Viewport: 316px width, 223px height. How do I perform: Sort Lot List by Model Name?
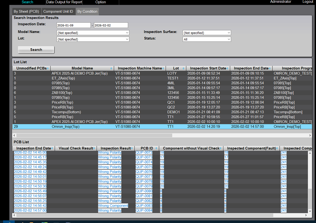point(82,68)
